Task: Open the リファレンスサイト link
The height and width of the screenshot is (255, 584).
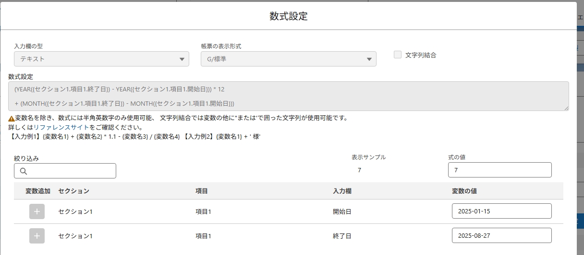Action: click(61, 127)
